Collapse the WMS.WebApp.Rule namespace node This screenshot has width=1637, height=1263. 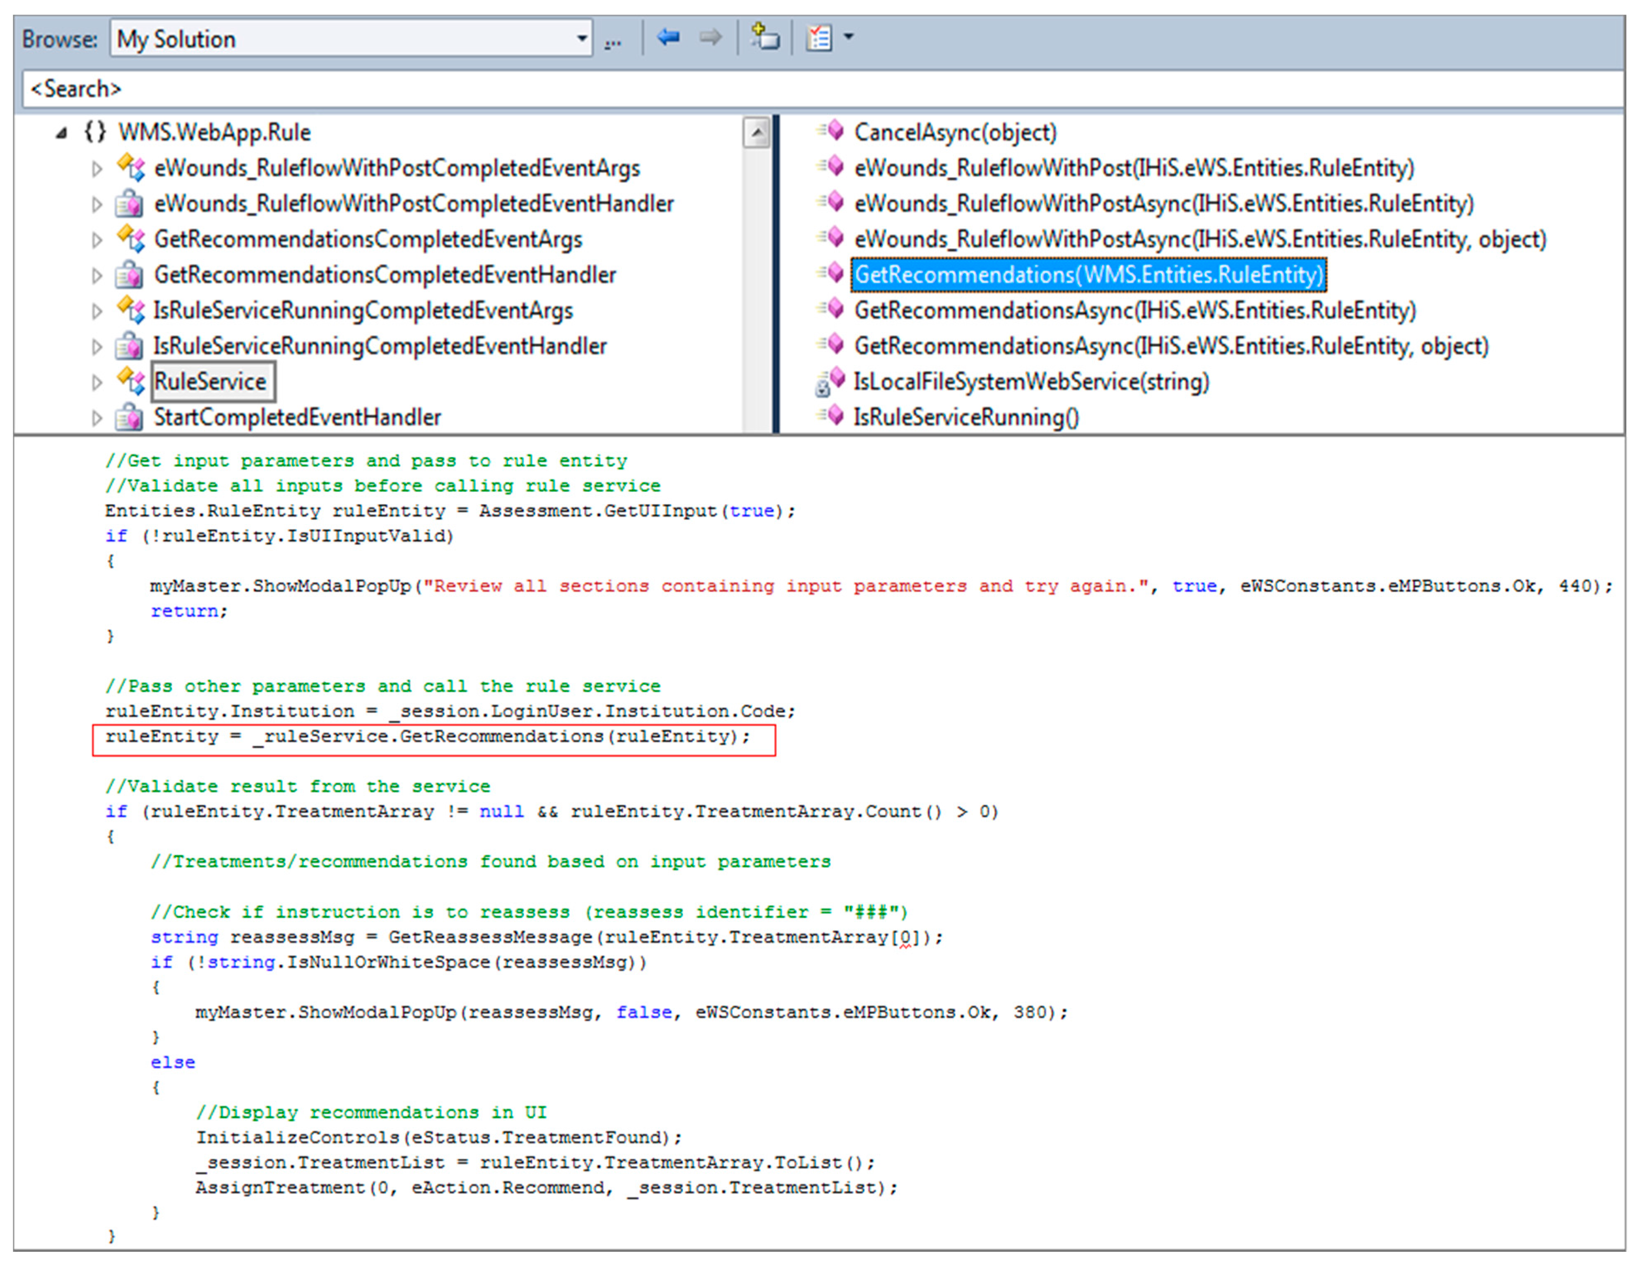tap(62, 133)
